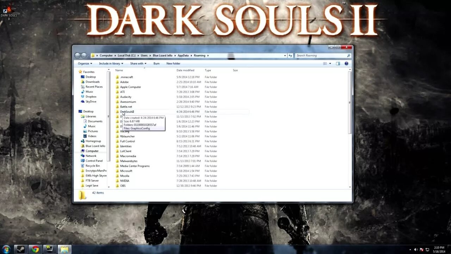The image size is (451, 254).
Task: Select the DarkSoulsII folder
Action: (127, 111)
